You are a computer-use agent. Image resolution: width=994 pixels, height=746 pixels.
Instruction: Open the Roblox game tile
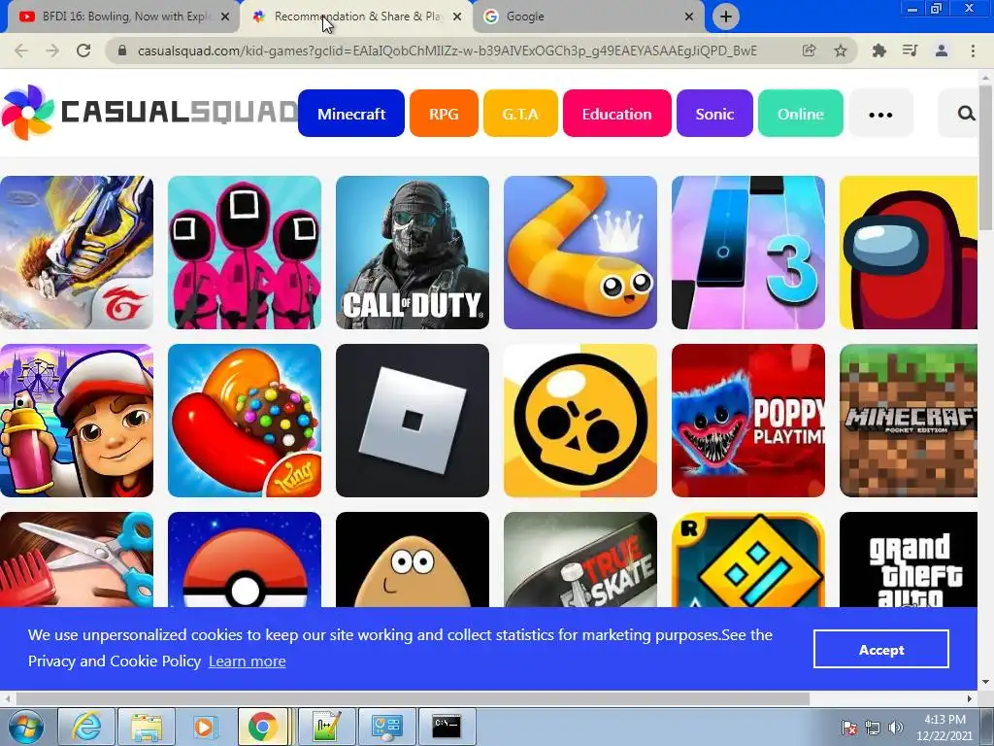[412, 421]
